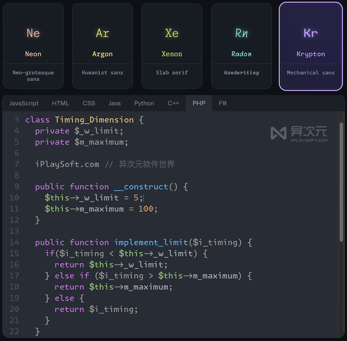The width and height of the screenshot is (347, 341).
Task: Select the Radon font card
Action: 241,46
